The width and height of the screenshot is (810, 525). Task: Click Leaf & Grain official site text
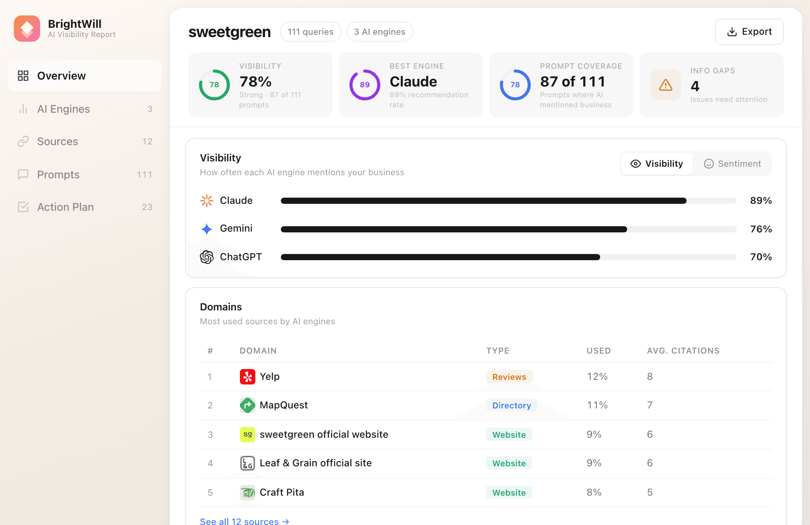316,463
